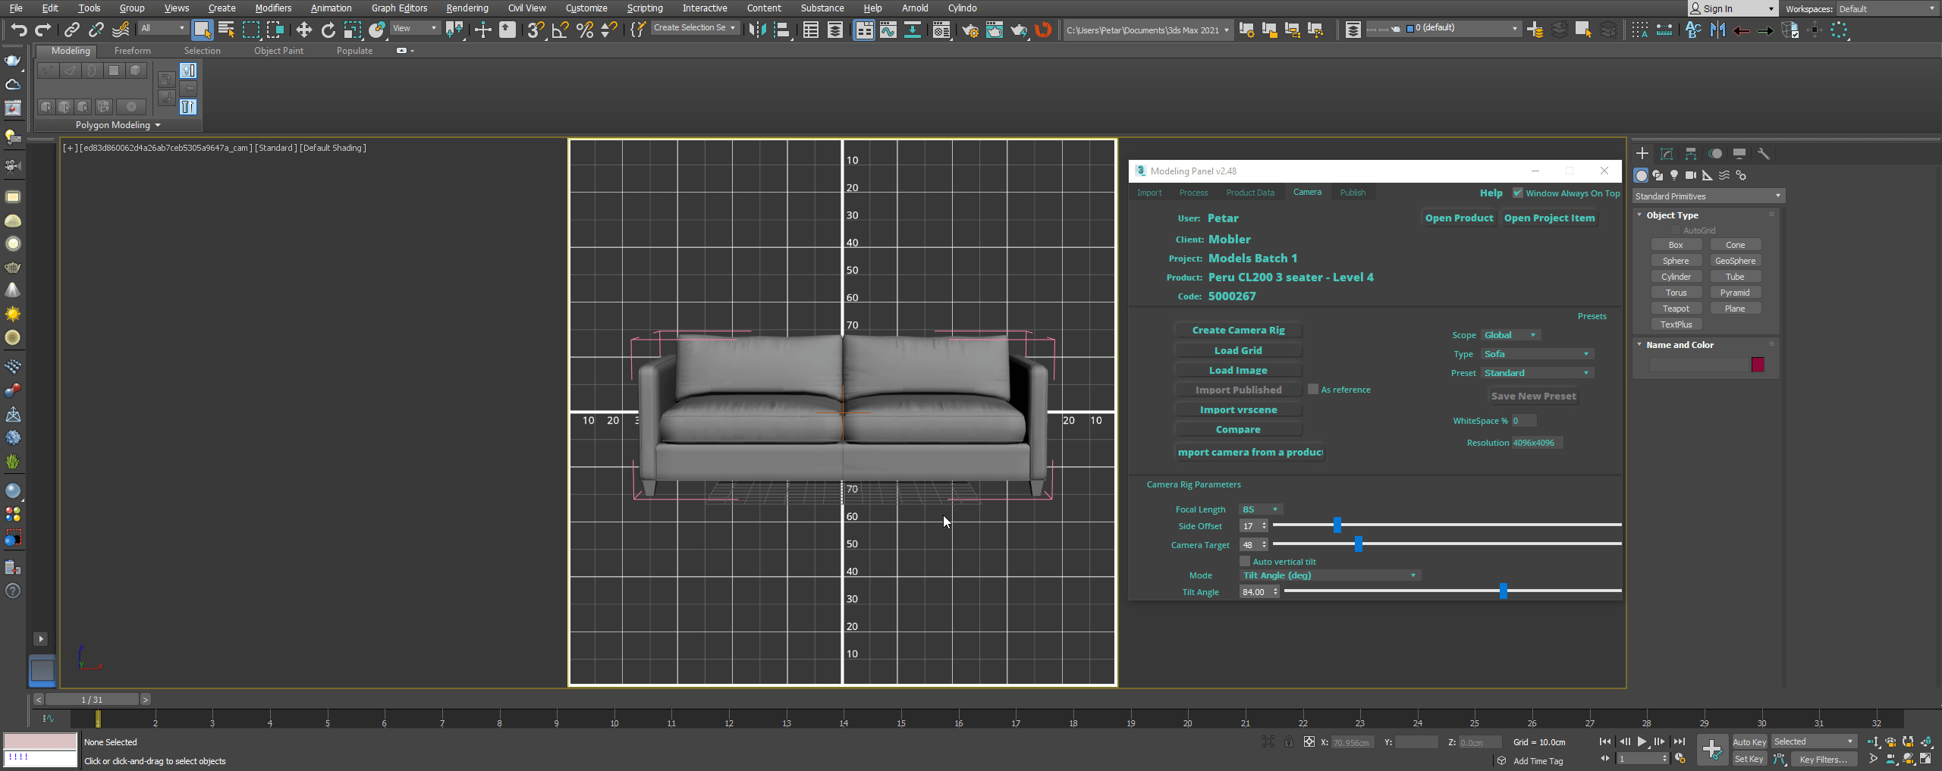
Task: Click the Play Animation button
Action: click(1642, 741)
